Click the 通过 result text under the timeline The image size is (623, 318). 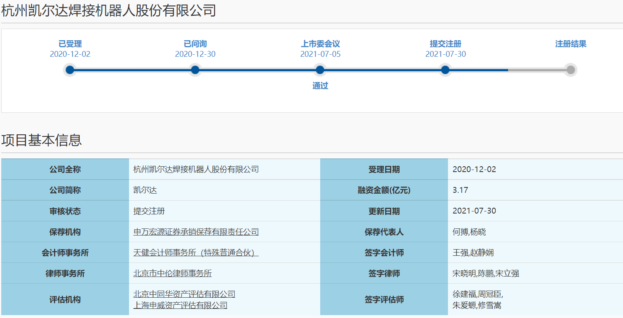pyautogui.click(x=320, y=86)
